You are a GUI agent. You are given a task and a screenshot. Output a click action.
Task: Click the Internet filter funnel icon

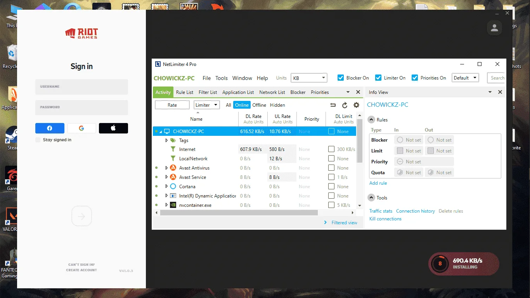point(173,149)
